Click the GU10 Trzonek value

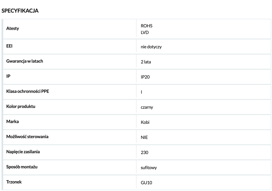(146, 183)
